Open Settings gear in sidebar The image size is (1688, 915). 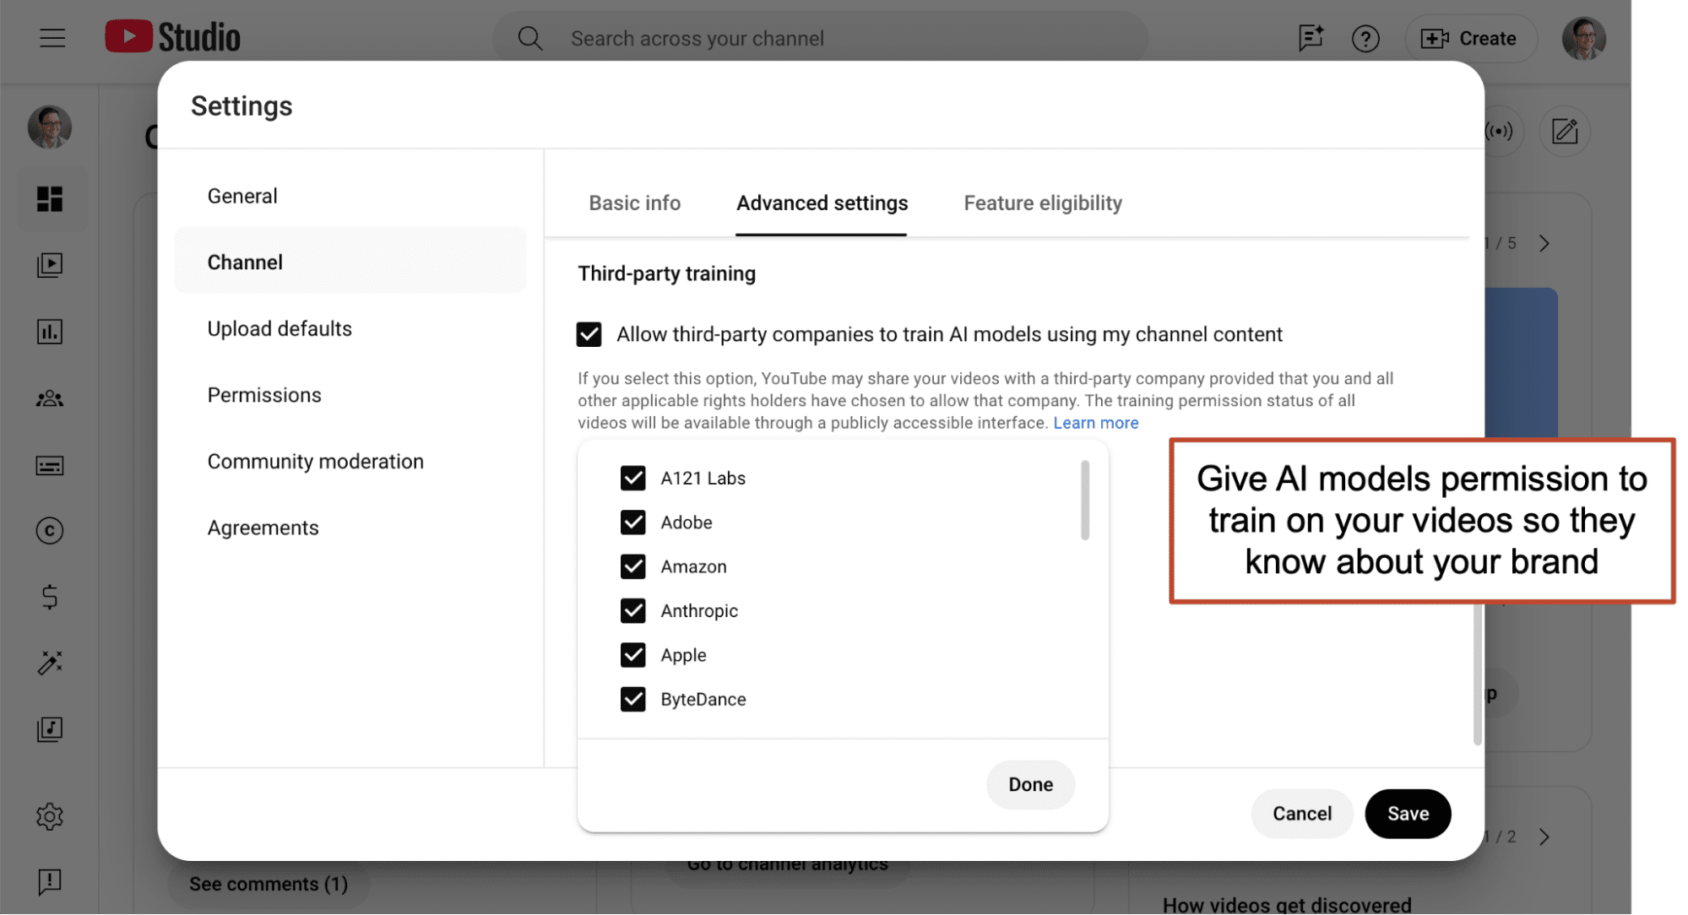50,816
